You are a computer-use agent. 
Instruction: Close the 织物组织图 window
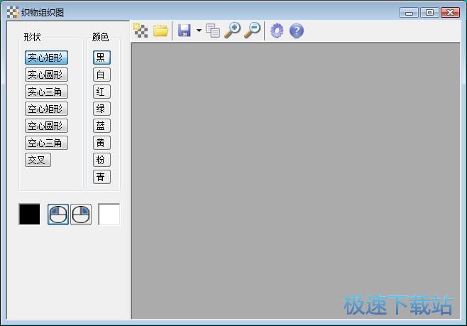coord(450,13)
